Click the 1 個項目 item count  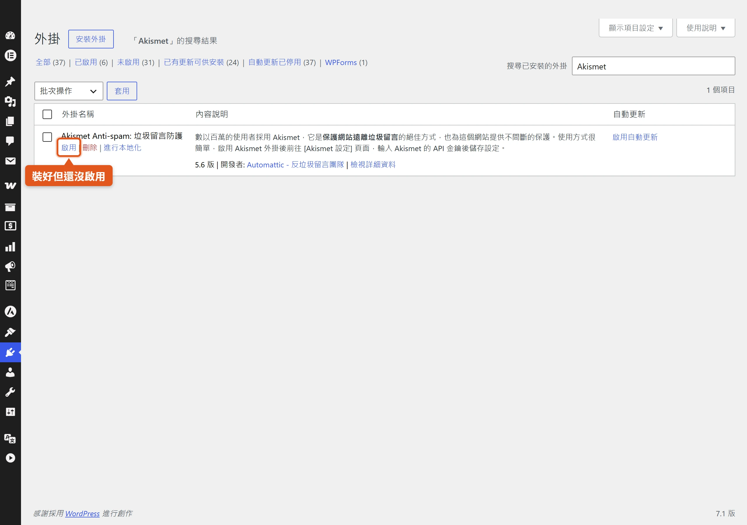click(x=720, y=90)
